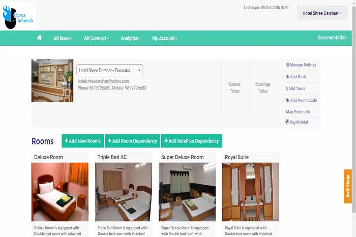Click the hotel reception photo thumbnail
The width and height of the screenshot is (356, 237).
tap(52, 80)
